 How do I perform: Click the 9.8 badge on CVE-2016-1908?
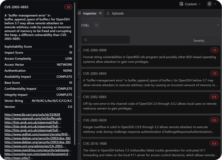(x=214, y=143)
